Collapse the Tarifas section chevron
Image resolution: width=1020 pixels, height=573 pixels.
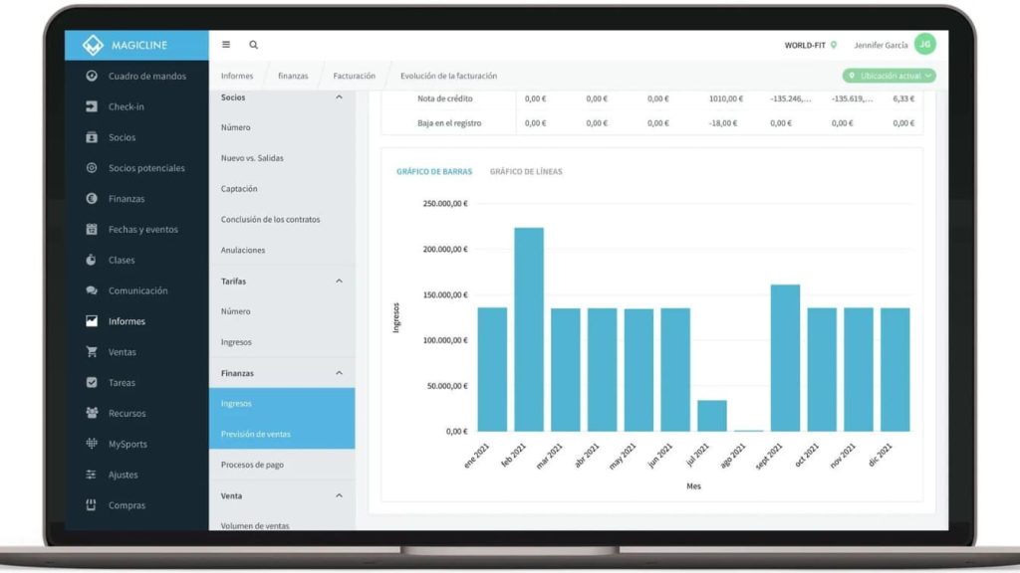pyautogui.click(x=339, y=282)
